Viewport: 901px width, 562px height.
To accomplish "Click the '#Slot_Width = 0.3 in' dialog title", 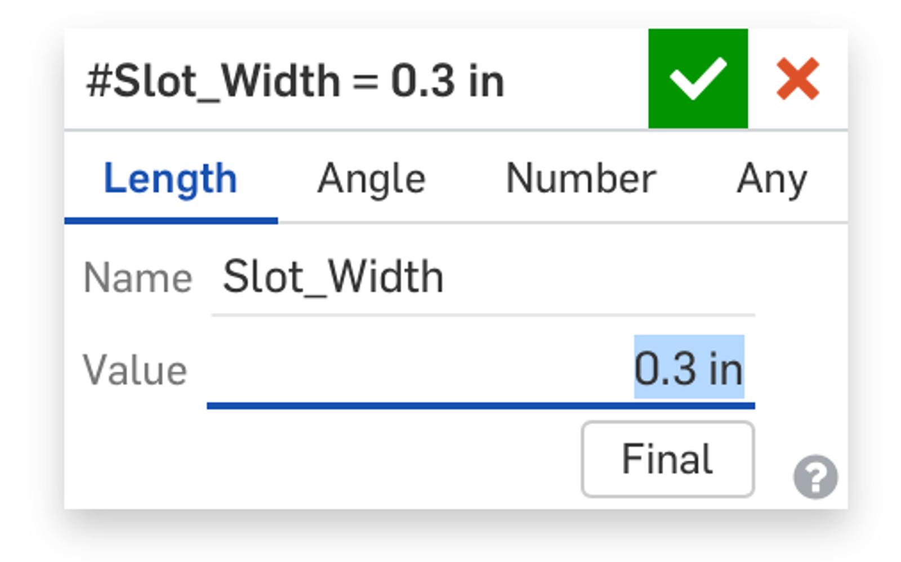I will 295,81.
